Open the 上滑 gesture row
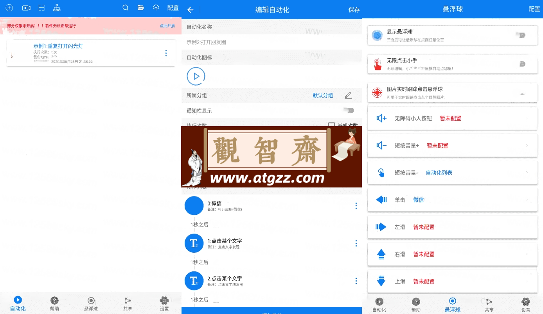 (x=453, y=281)
